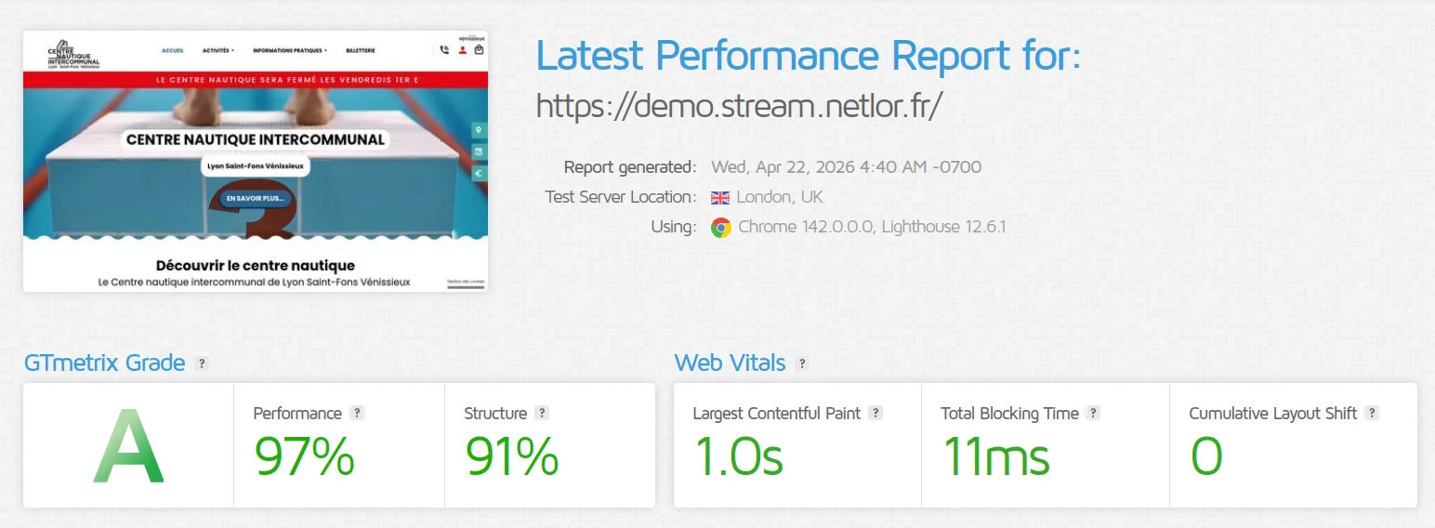This screenshot has height=528, width=1435.
Task: Open the Structure score help tooltip icon
Action: coord(543,414)
